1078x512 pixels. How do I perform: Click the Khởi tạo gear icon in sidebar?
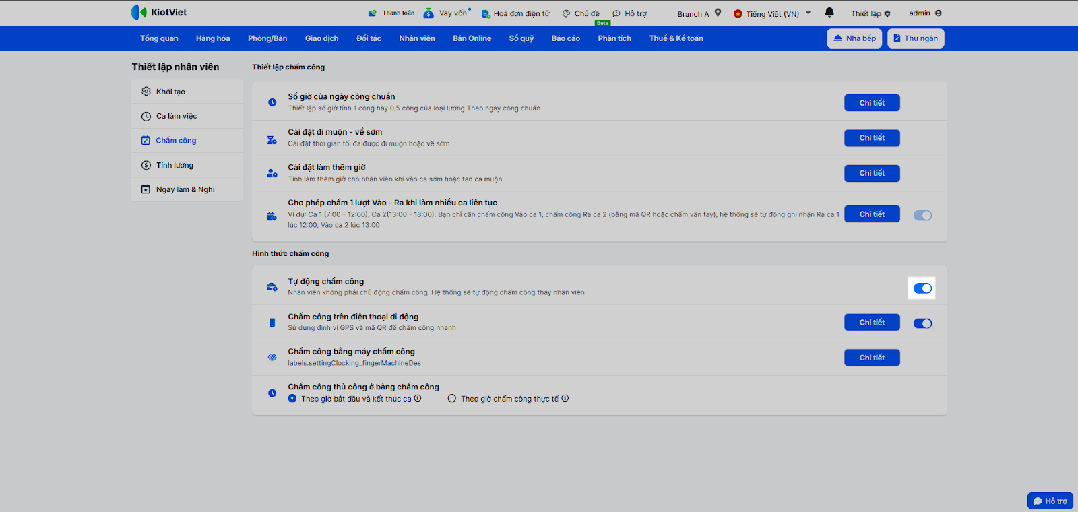tap(146, 92)
